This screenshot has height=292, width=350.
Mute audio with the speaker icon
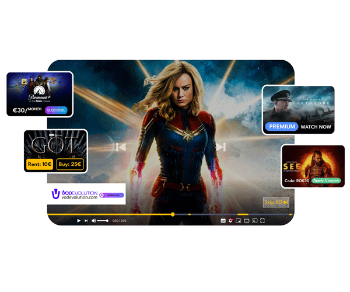[94, 221]
